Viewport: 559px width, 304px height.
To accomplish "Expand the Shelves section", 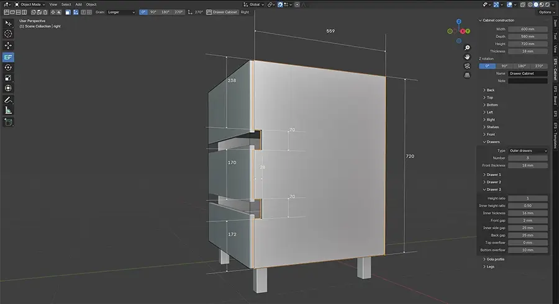I will tap(493, 127).
